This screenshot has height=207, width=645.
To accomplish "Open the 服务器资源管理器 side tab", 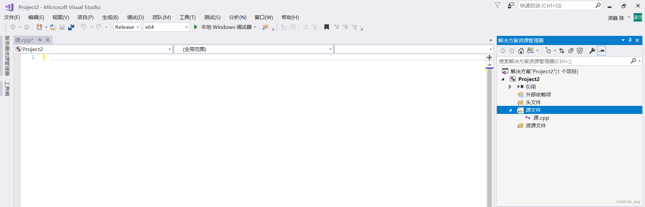I will coord(7,56).
